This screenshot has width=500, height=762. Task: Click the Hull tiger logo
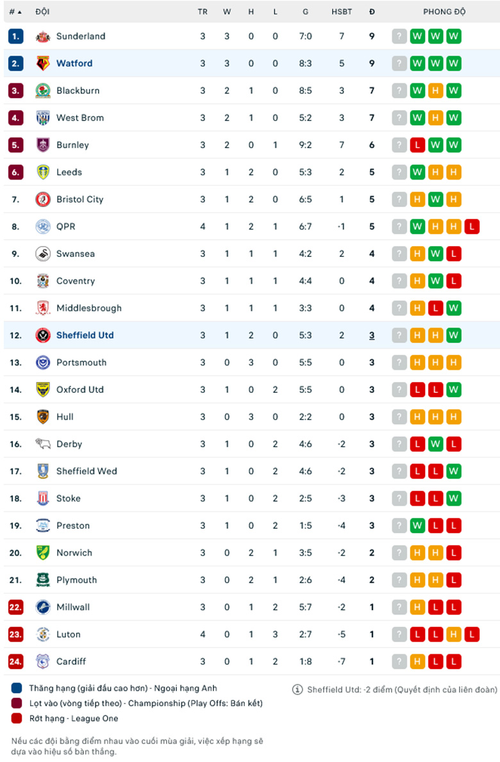click(x=43, y=417)
